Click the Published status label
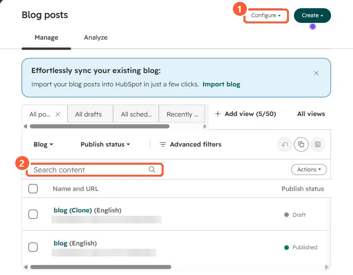 [305, 247]
